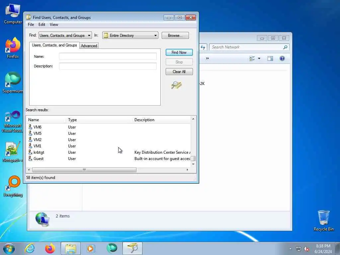340x255 pixels.
Task: Click the refresh arrows icon in Network window
Action: click(203, 47)
